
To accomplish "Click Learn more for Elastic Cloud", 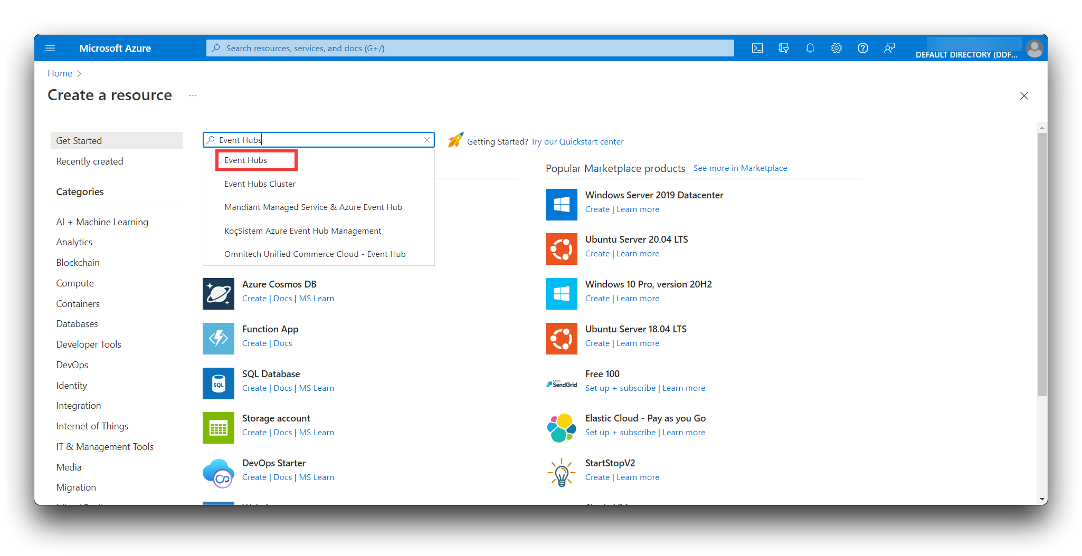I will coord(684,433).
